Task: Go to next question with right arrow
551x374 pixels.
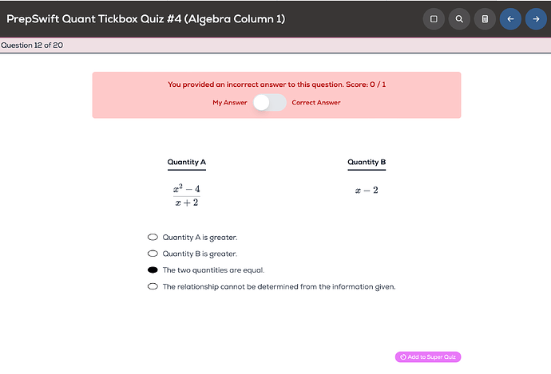Action: [x=536, y=18]
